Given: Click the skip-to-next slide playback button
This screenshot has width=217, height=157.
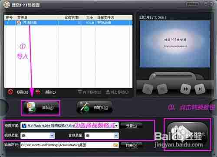Looking at the screenshot, I should click(x=200, y=88).
